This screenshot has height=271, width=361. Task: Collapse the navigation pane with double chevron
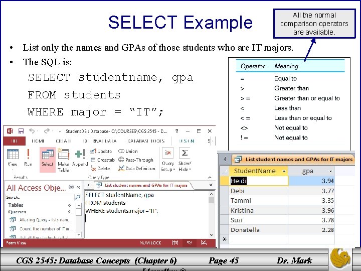78,187
